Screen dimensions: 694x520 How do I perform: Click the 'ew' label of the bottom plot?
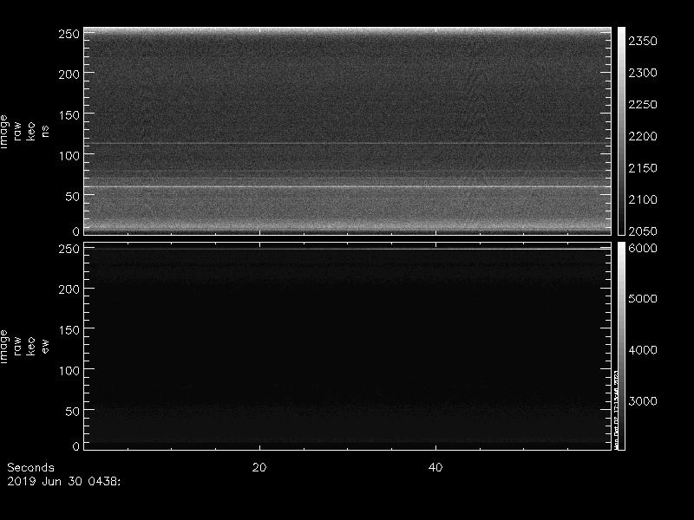[45, 346]
